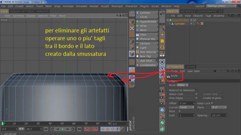
Task: Add a Floor object from the palette
Action: 147,35
